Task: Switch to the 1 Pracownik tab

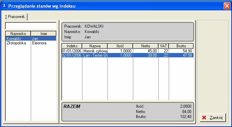Action: pyautogui.click(x=15, y=17)
